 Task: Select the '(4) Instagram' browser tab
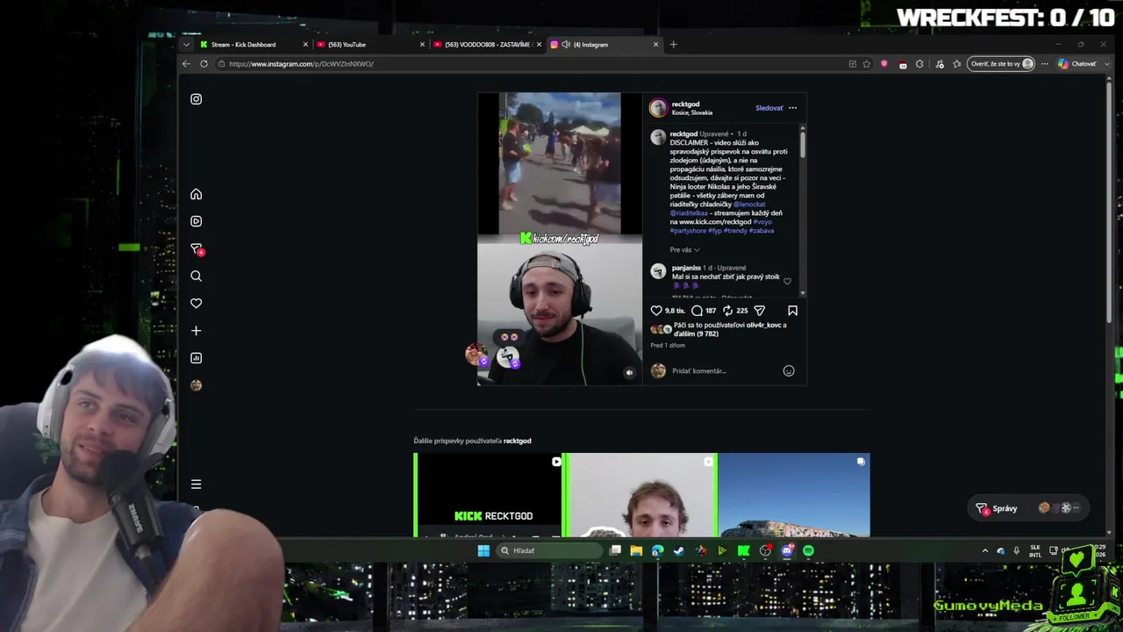tap(604, 45)
